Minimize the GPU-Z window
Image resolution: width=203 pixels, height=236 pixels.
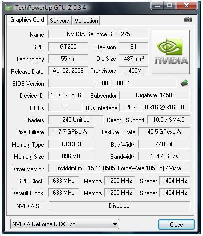[157, 6]
